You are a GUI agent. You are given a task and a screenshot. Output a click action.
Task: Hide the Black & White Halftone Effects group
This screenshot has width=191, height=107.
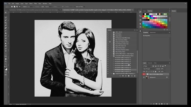click(x=144, y=74)
